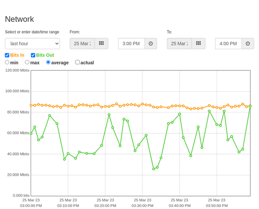Uncheck the Bits Out checkbox
This screenshot has width=259, height=209.
click(33, 55)
